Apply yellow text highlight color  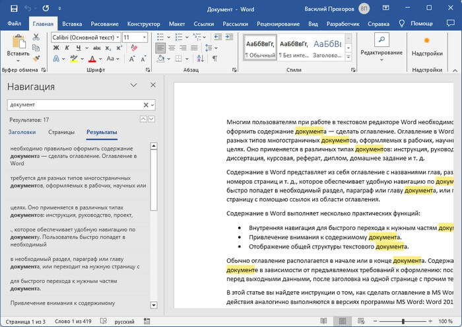(x=74, y=59)
